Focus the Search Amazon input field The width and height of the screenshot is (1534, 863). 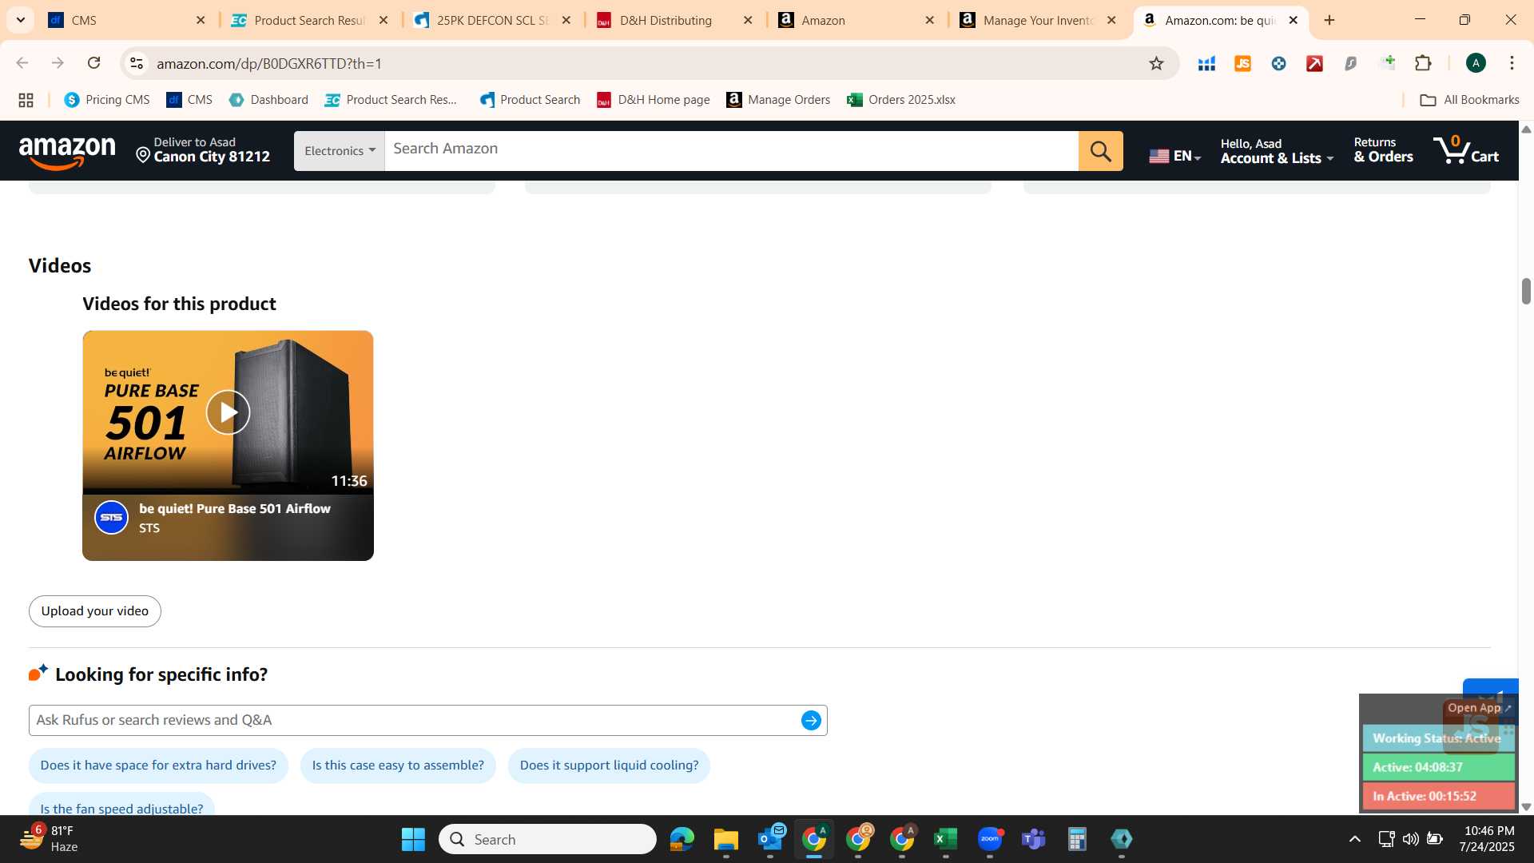click(x=731, y=149)
